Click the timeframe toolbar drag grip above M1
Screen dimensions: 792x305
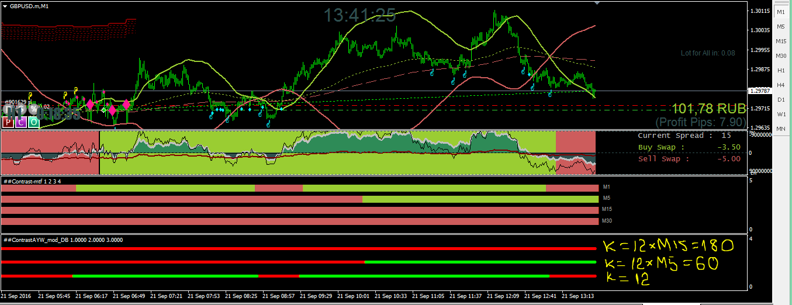click(781, 2)
